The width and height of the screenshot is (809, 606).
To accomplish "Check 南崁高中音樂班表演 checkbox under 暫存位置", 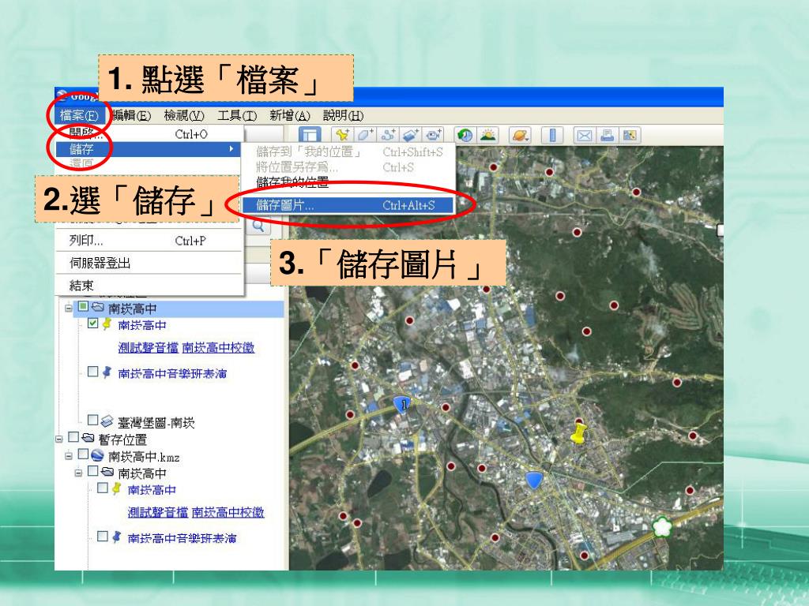I will click(x=103, y=537).
